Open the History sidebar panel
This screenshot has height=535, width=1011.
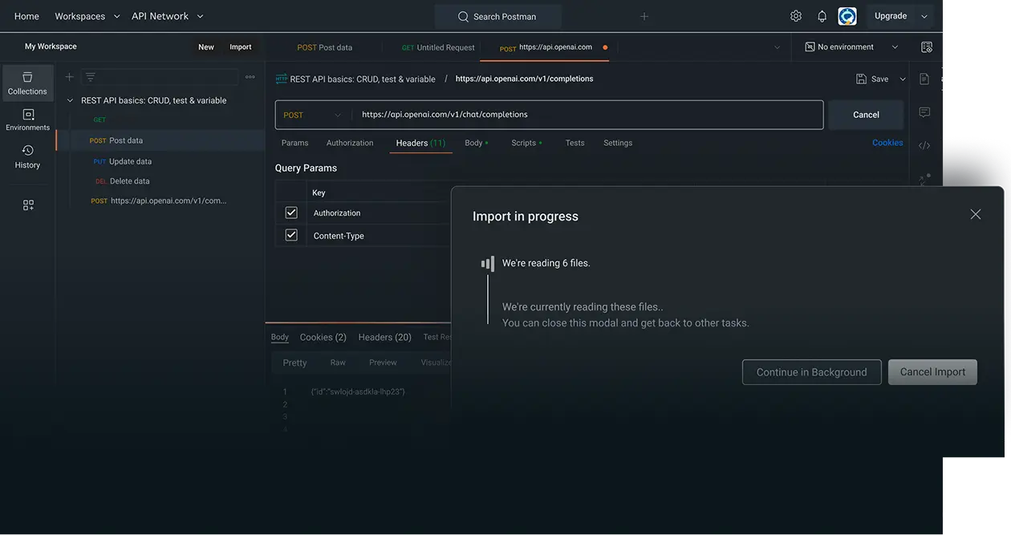click(x=27, y=156)
